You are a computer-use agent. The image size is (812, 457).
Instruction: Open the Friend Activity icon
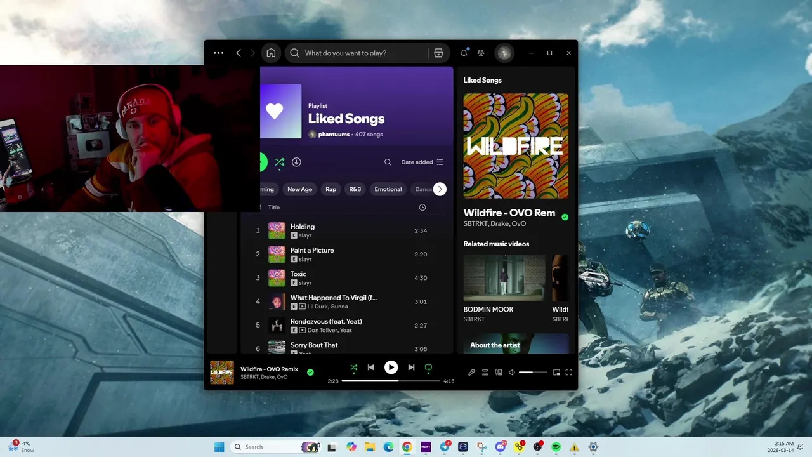point(481,53)
